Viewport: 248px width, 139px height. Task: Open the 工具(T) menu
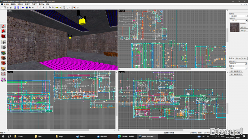33,4
